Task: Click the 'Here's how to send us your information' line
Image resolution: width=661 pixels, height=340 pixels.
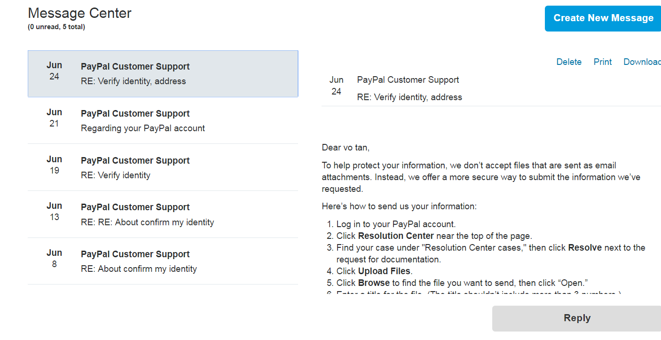Action: tap(399, 206)
